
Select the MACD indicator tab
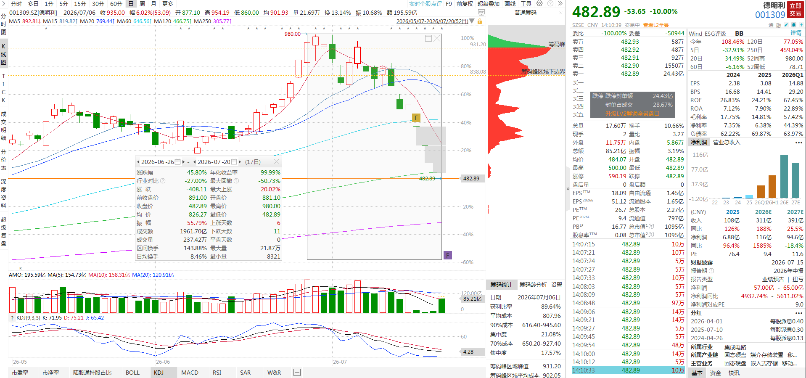[190, 373]
